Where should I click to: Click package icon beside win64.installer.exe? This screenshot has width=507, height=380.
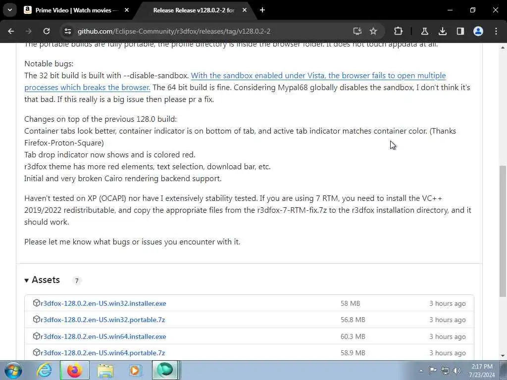coord(37,336)
